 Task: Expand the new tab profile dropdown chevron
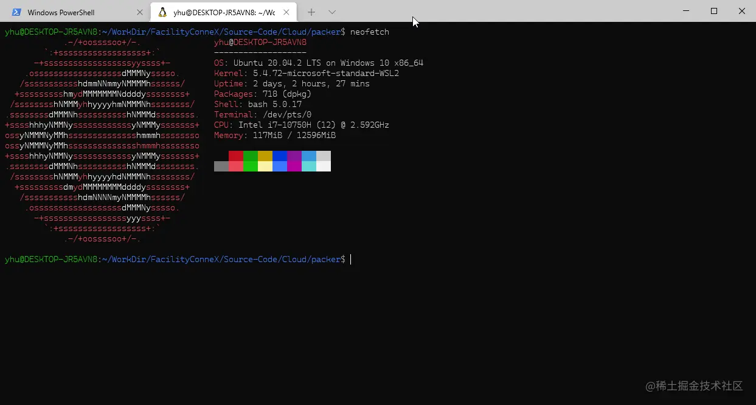tap(332, 12)
